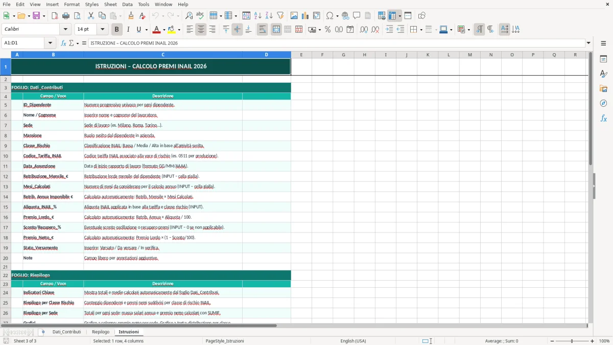Expand the formula bar with its arrow

[x=588, y=43]
